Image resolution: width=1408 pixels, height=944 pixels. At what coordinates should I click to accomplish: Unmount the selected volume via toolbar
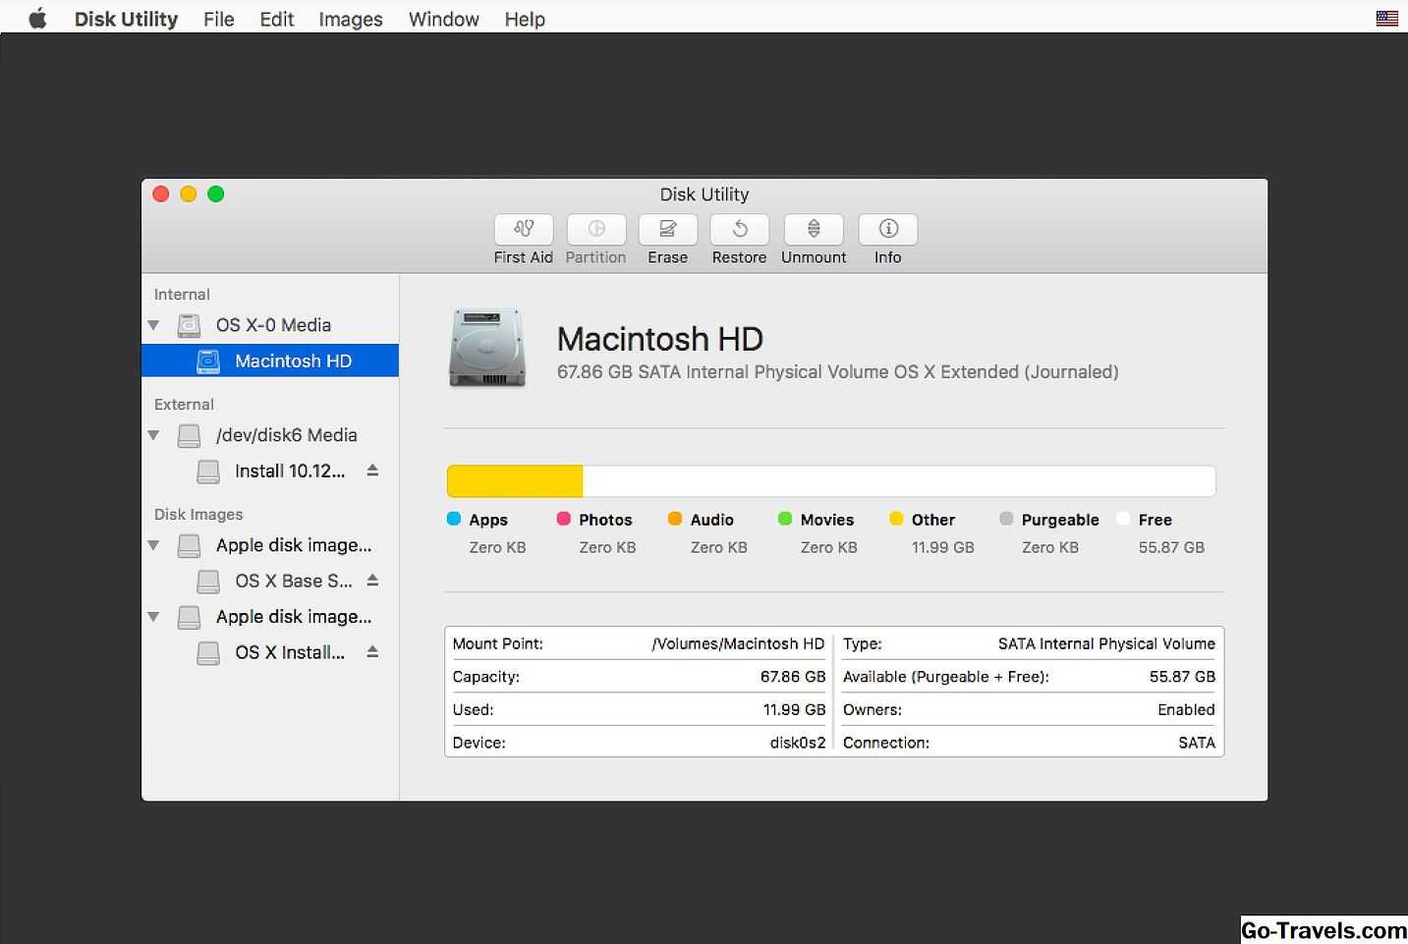coord(813,230)
